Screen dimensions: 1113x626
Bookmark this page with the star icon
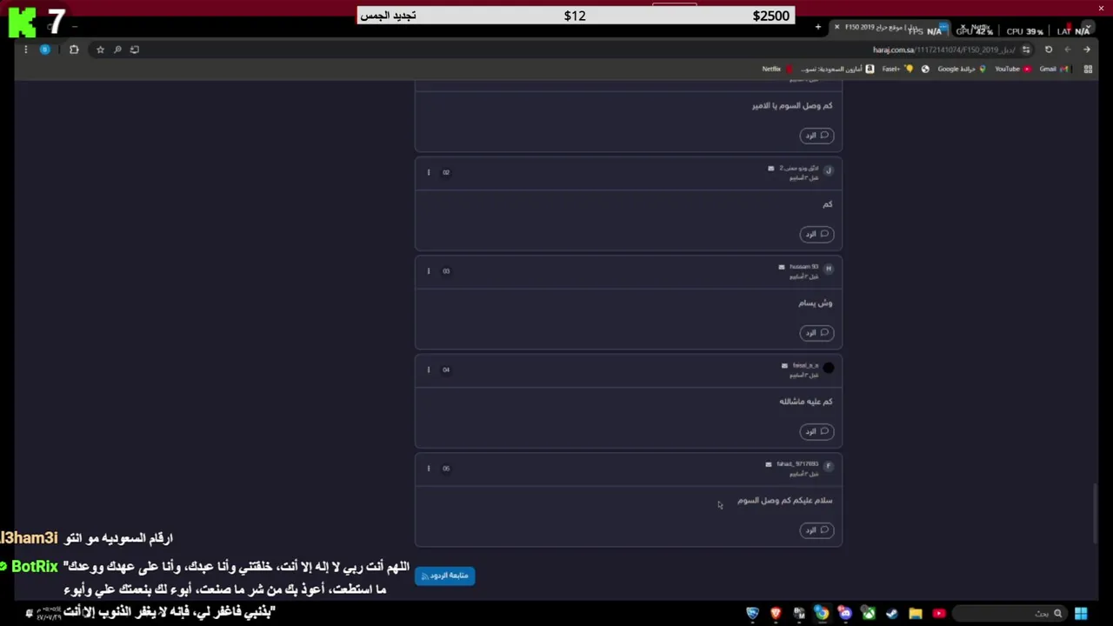100,50
